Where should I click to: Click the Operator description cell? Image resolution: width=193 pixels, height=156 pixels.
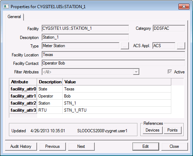click(50, 96)
